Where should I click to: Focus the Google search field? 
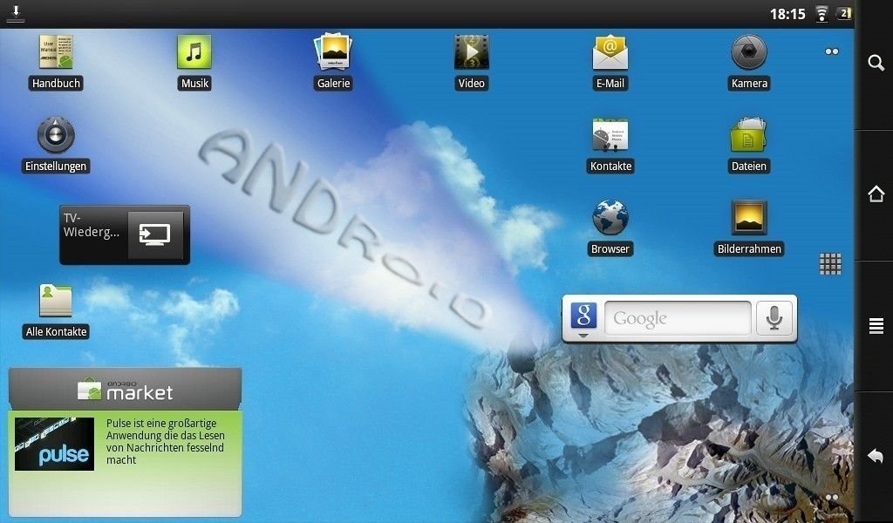point(678,318)
